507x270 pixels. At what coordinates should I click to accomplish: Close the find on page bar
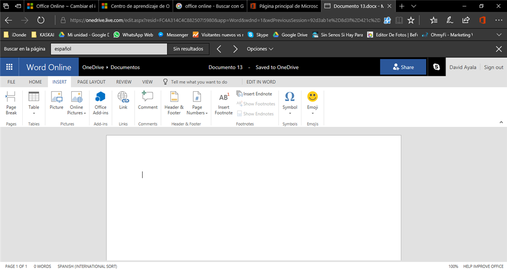(499, 49)
